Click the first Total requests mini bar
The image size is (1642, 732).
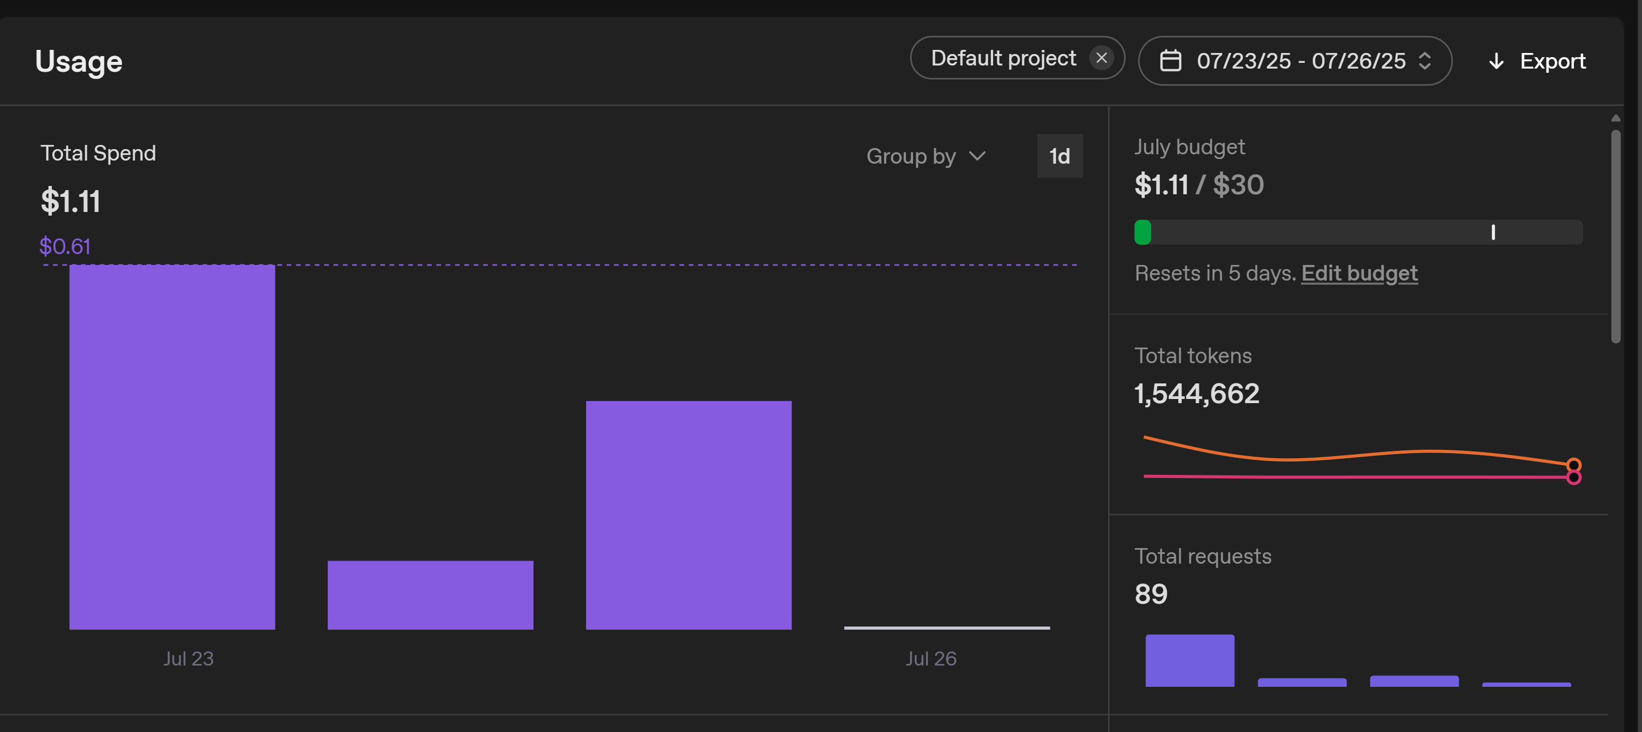1190,661
